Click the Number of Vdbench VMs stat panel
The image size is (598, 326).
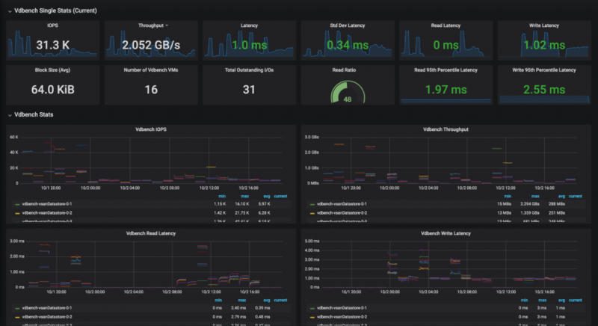pos(150,84)
